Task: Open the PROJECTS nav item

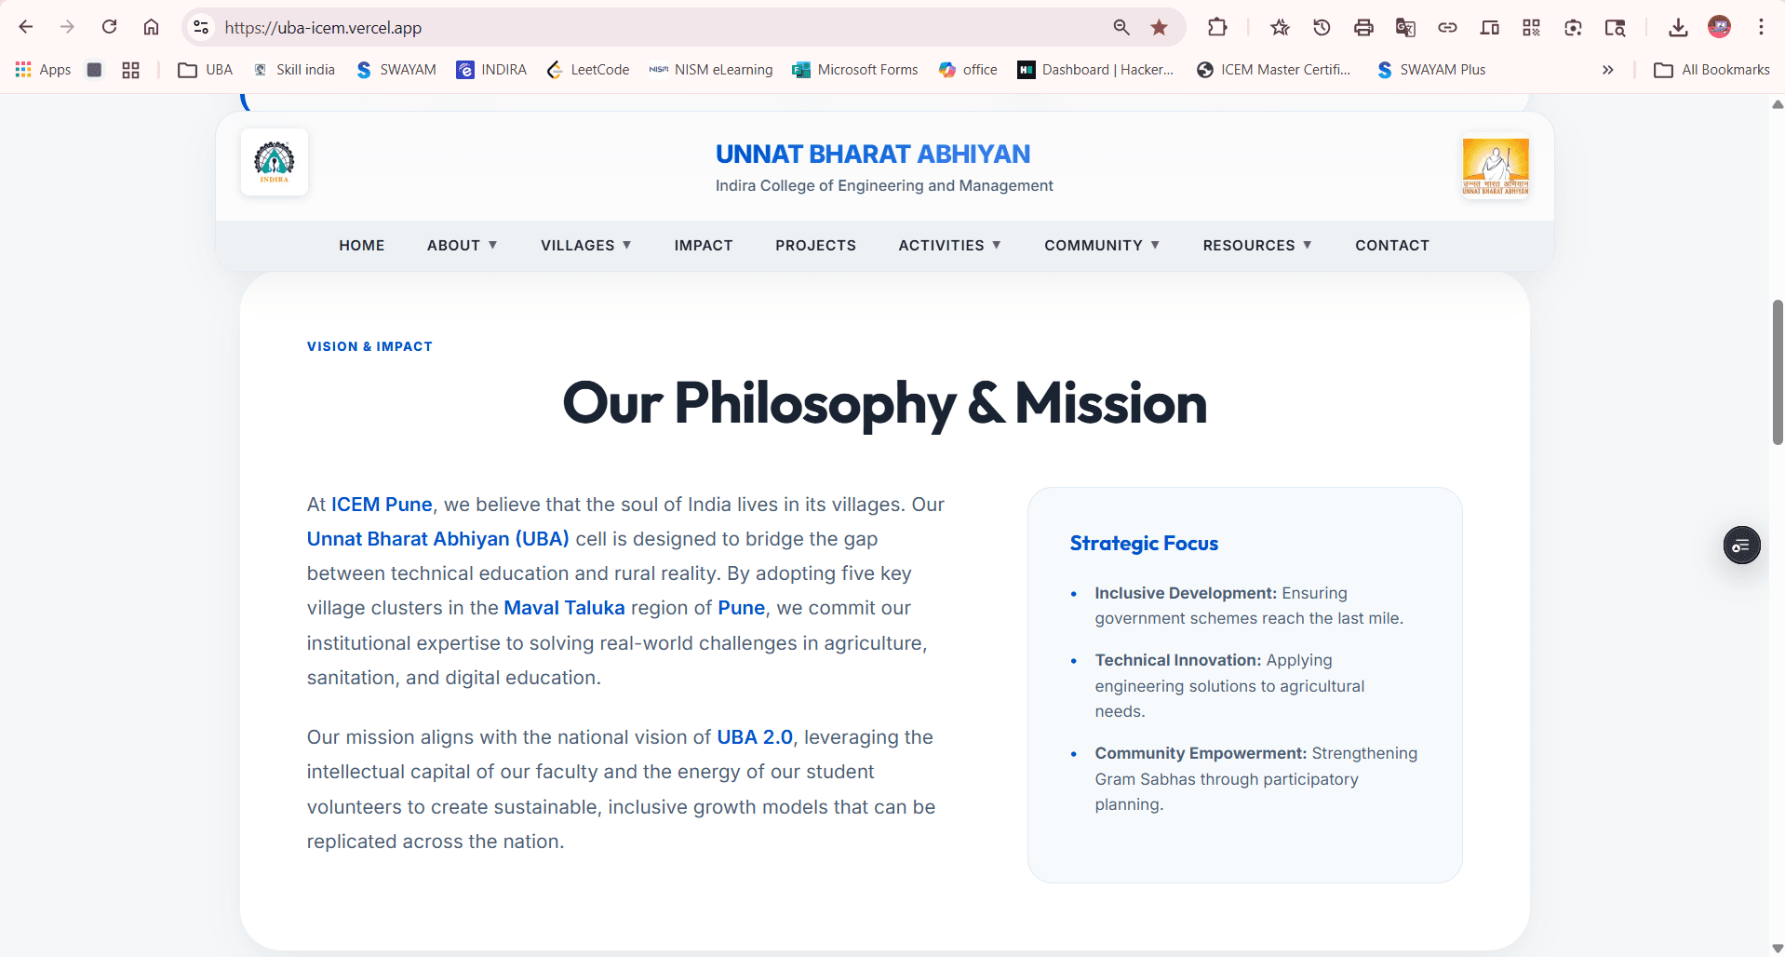Action: [x=816, y=246]
